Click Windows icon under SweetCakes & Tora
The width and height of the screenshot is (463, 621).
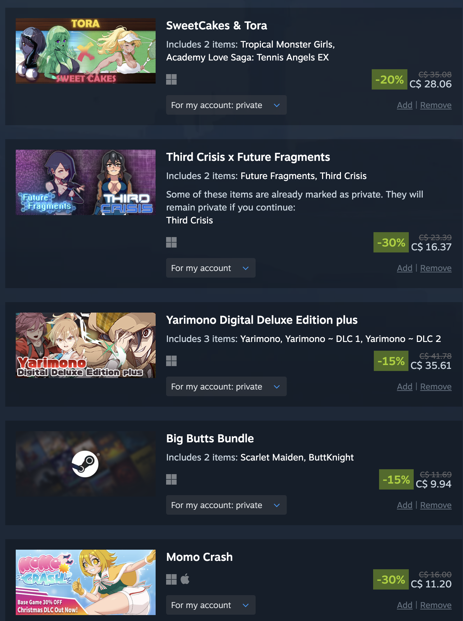[171, 79]
